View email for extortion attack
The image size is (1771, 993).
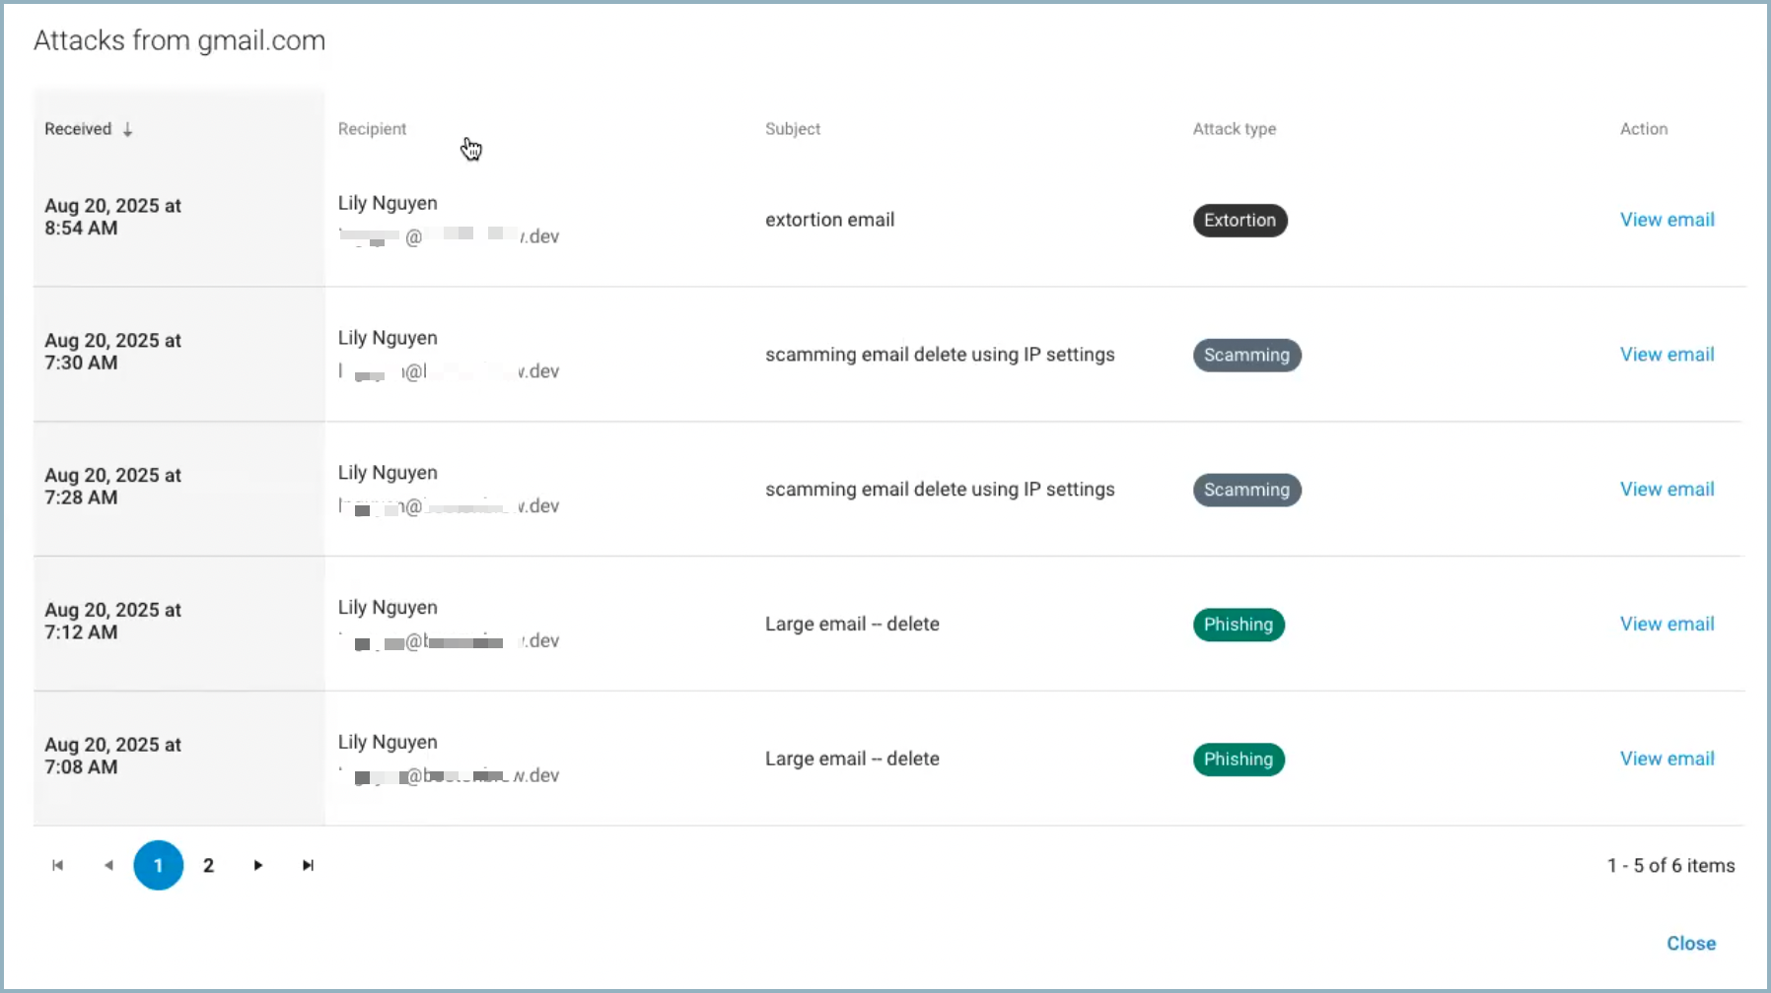[x=1666, y=220]
